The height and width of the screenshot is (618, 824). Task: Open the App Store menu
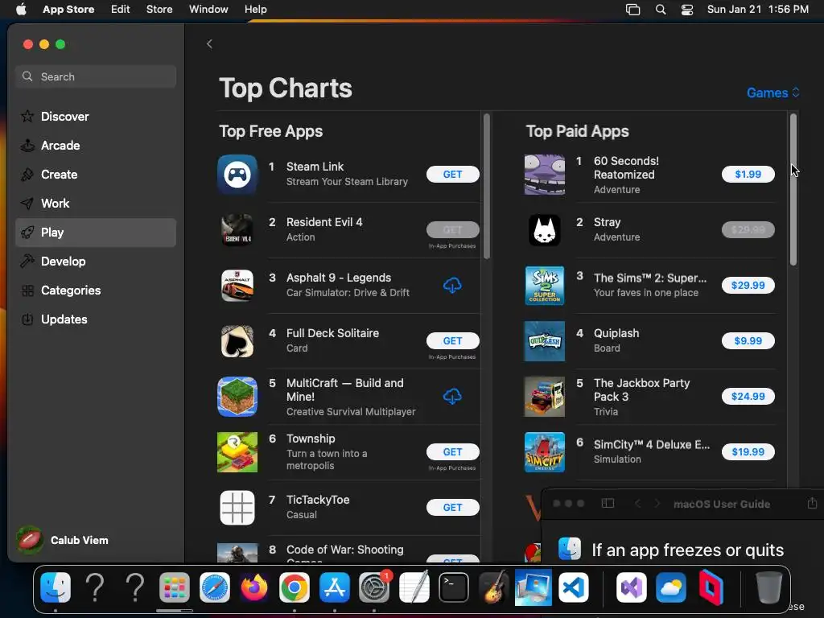(68, 10)
